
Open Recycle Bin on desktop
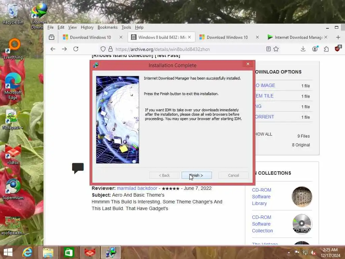(13, 14)
